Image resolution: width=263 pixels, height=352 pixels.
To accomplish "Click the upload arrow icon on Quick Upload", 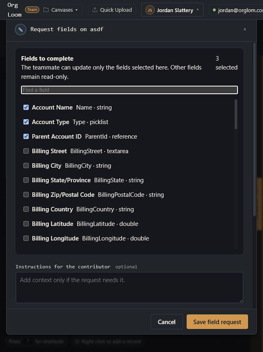I will click(95, 10).
